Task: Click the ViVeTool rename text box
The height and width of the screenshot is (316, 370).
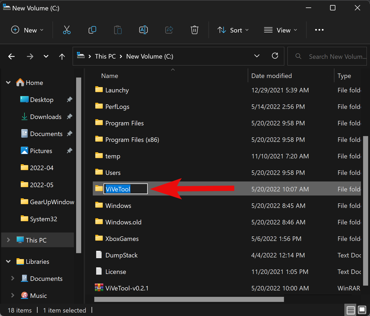Action: tap(125, 189)
